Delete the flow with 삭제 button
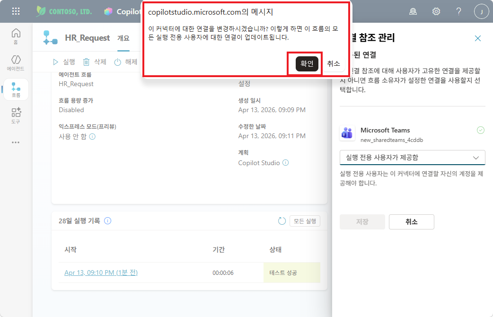 pos(95,62)
